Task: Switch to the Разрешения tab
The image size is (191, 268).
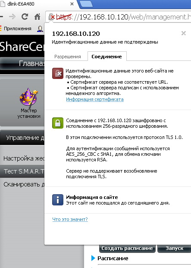Action: 68,57
